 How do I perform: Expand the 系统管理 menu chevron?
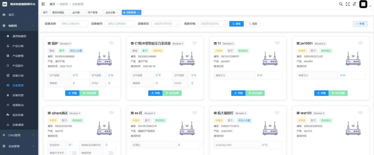tap(33, 146)
